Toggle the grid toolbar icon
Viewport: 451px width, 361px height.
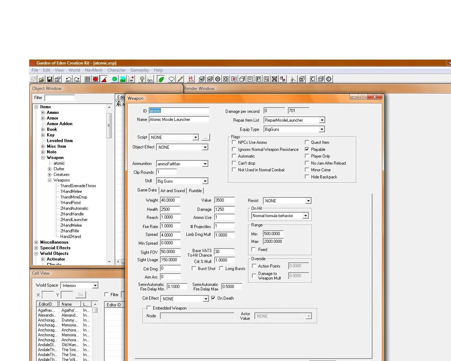[87, 79]
